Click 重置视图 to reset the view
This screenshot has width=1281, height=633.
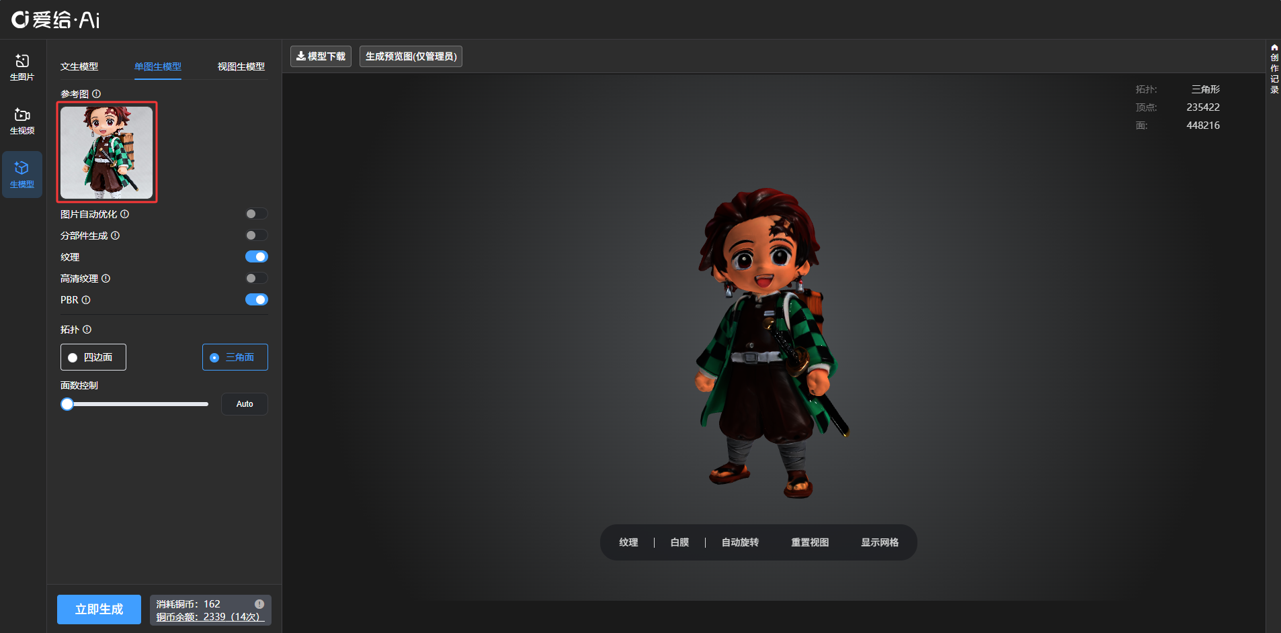tap(810, 542)
